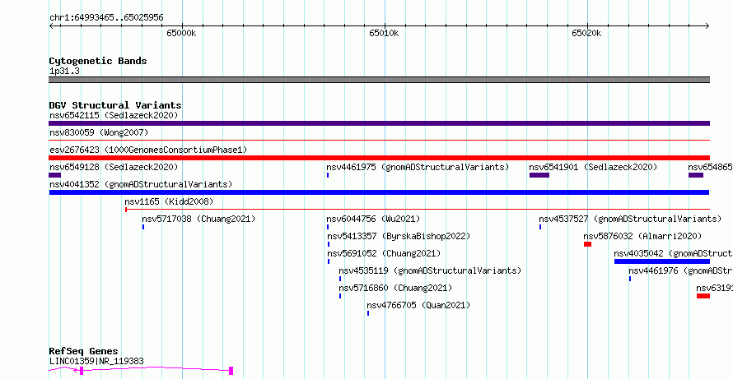Select the thick red esv2676423 variant bar
Viewport: 733px width, 379px height.
click(379, 158)
